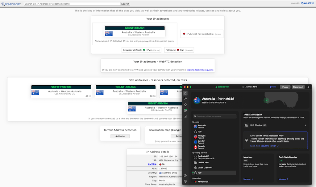Click Manage under Dark Web Monitor

pos(282,179)
